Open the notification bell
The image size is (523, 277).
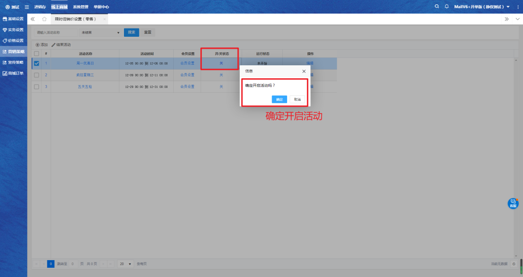click(x=446, y=6)
